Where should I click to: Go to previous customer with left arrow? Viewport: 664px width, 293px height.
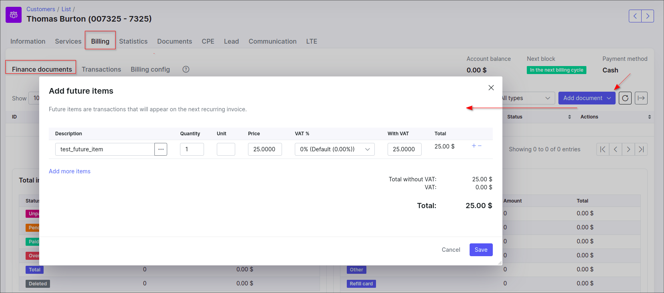(635, 16)
